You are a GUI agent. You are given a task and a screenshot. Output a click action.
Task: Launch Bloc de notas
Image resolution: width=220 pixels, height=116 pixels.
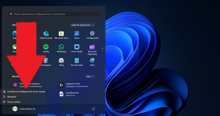pos(77,62)
